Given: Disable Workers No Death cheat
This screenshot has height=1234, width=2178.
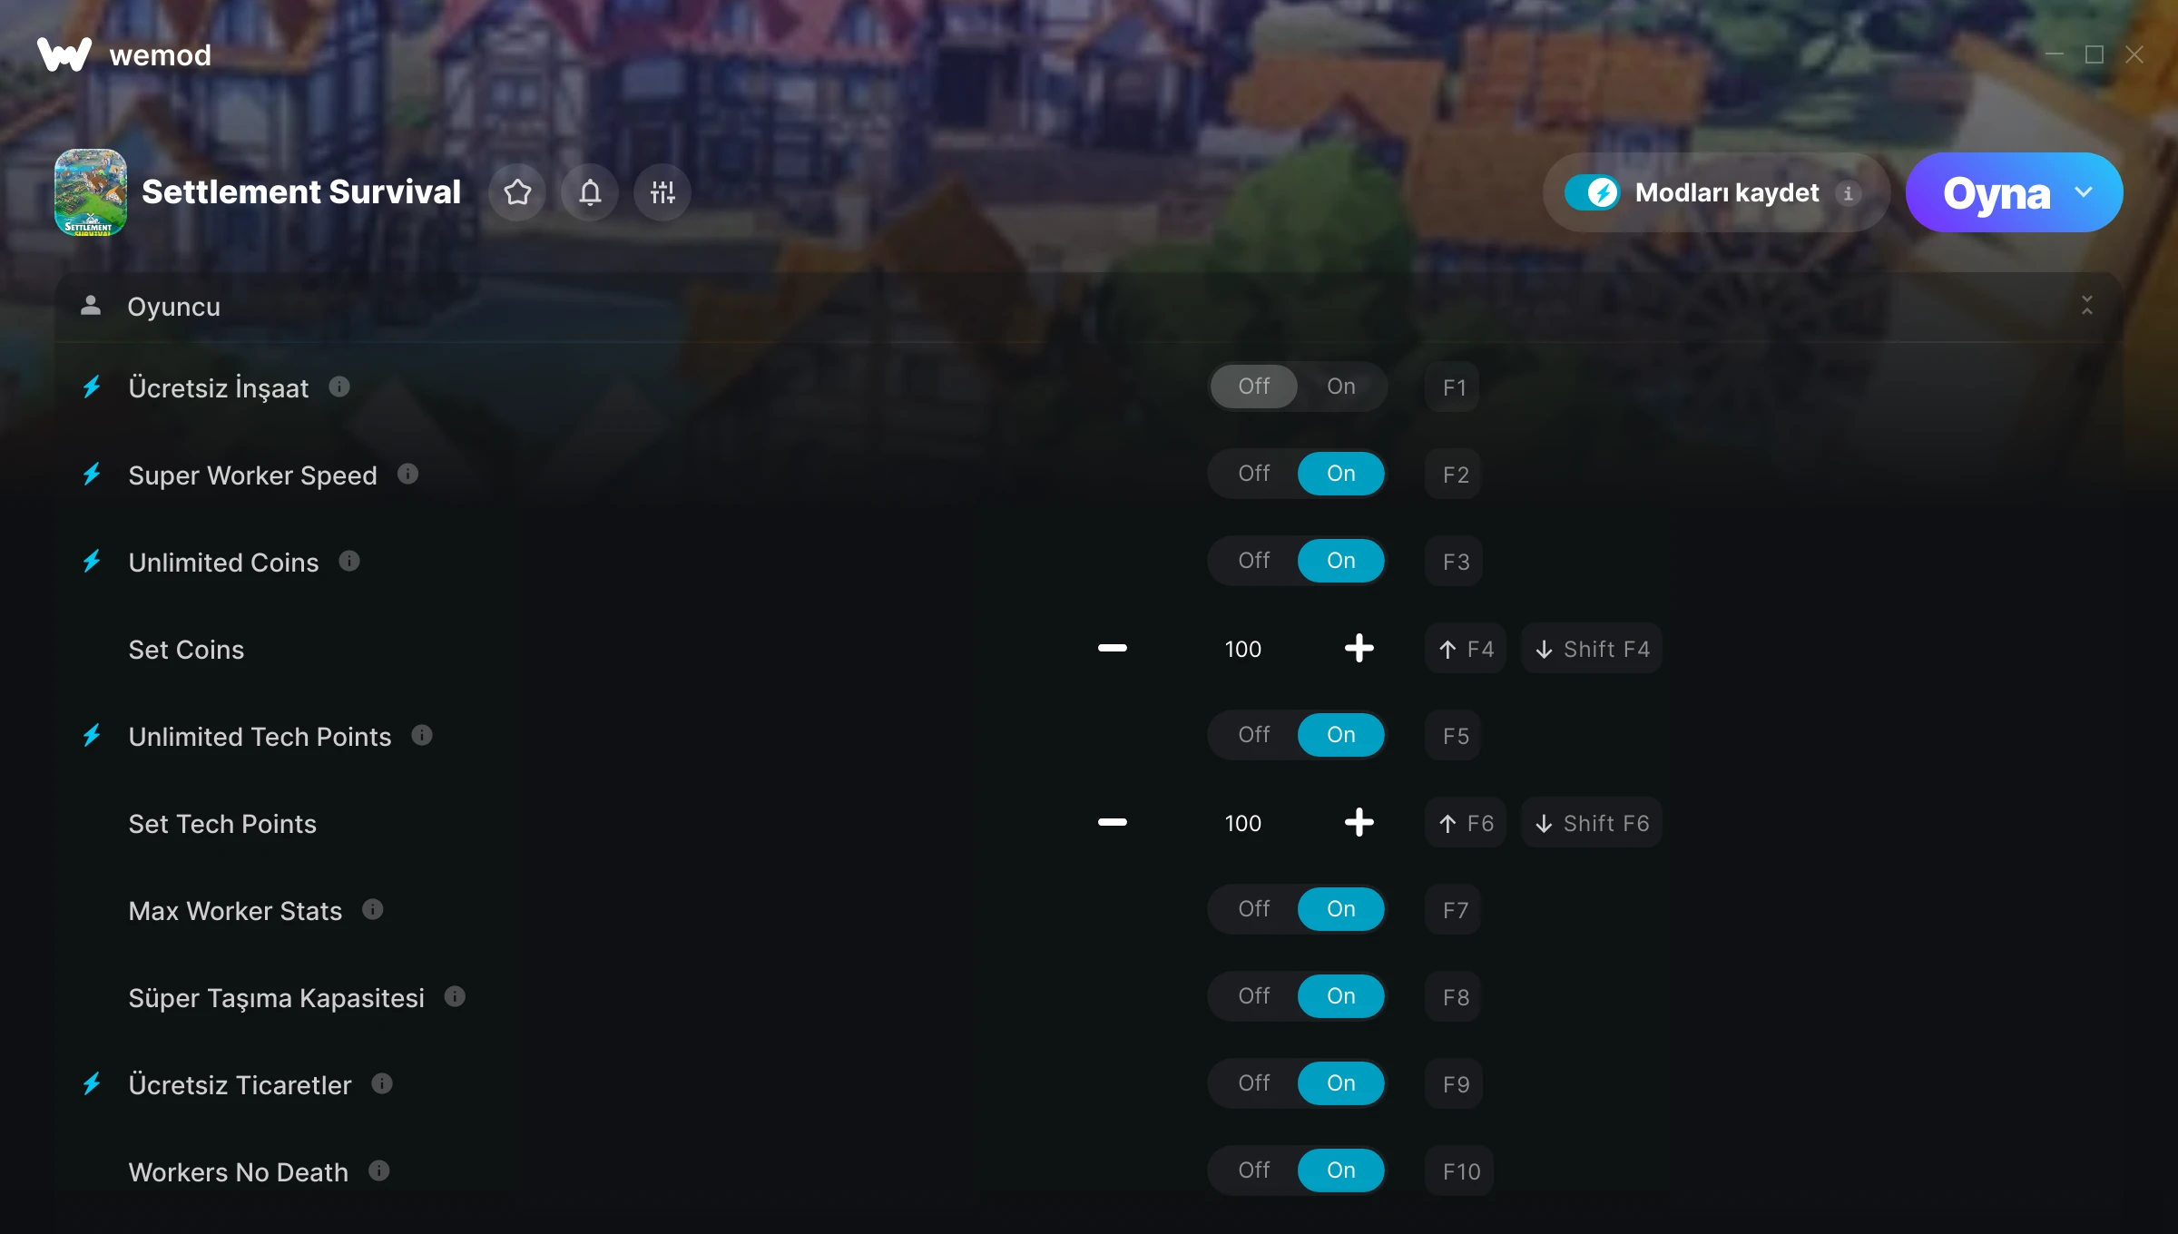Looking at the screenshot, I should (1253, 1170).
